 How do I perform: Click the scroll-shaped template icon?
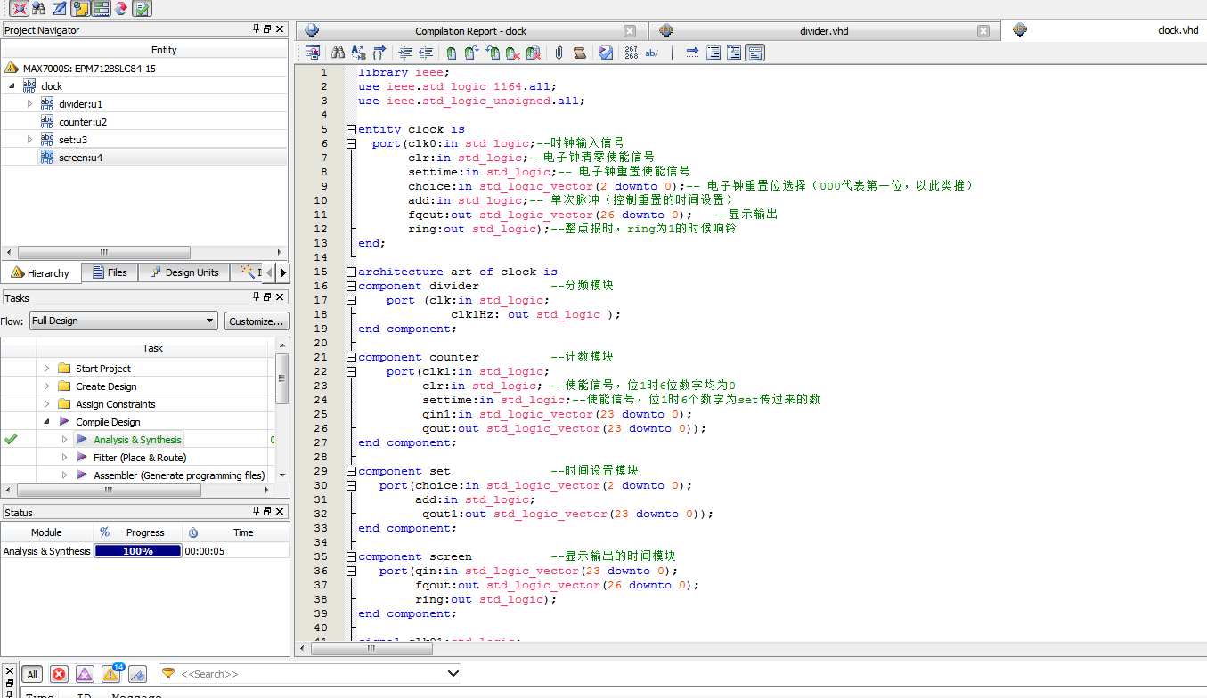tap(579, 53)
